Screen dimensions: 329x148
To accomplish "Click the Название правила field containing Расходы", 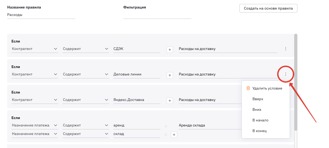I will coord(41,15).
